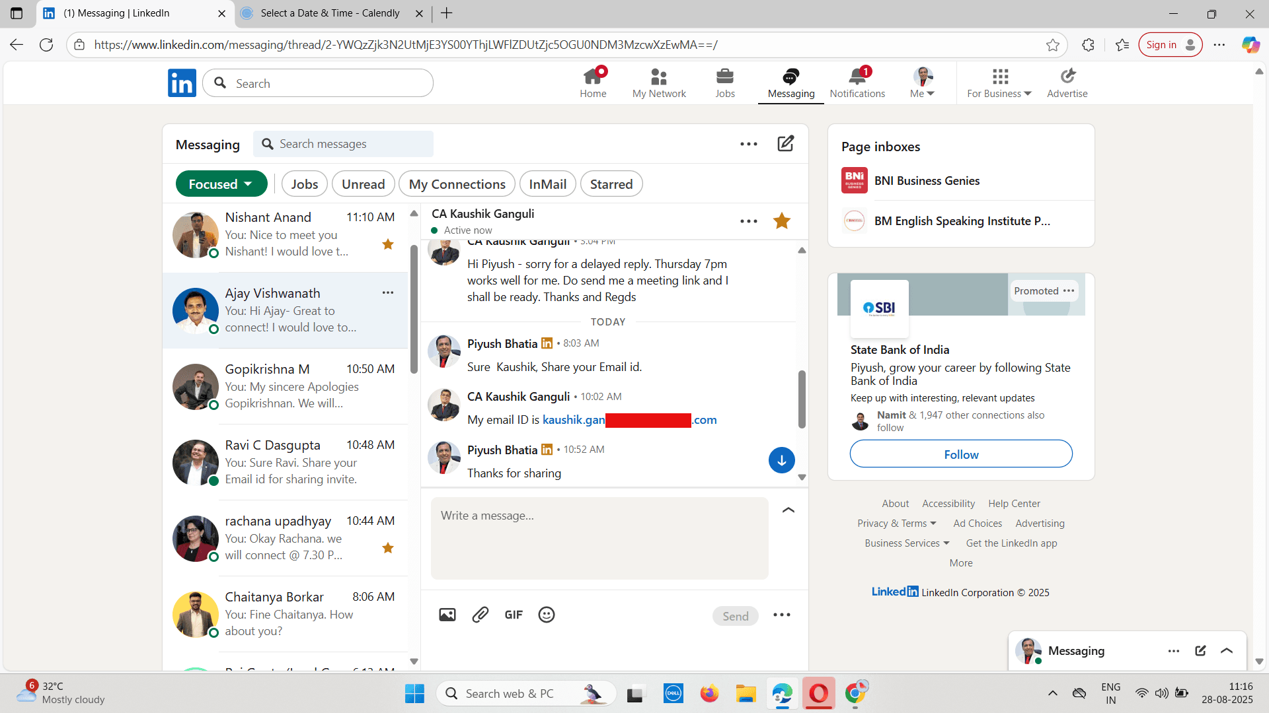The image size is (1269, 713).
Task: Open Notifications bell icon
Action: click(857, 77)
